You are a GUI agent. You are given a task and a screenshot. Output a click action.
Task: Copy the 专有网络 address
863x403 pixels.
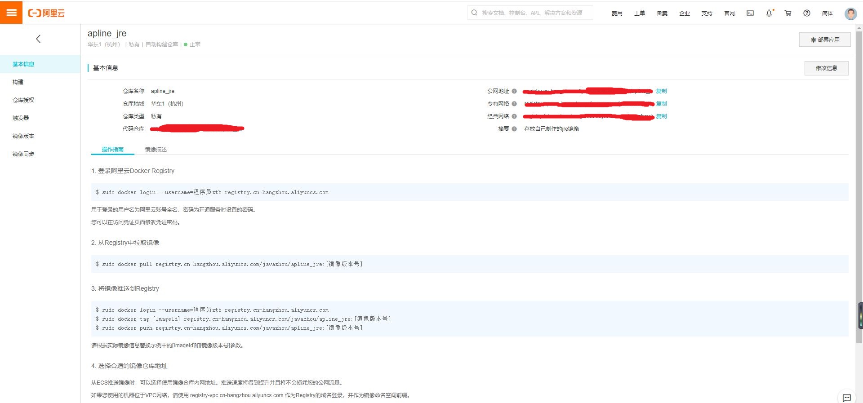pyautogui.click(x=661, y=104)
